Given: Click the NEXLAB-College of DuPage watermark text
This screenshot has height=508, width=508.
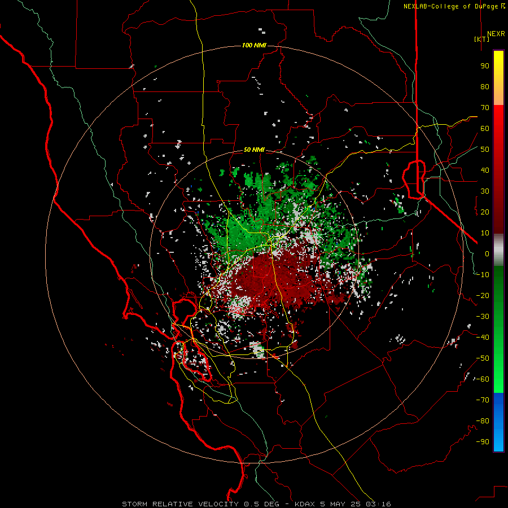Looking at the screenshot, I should pyautogui.click(x=454, y=6).
